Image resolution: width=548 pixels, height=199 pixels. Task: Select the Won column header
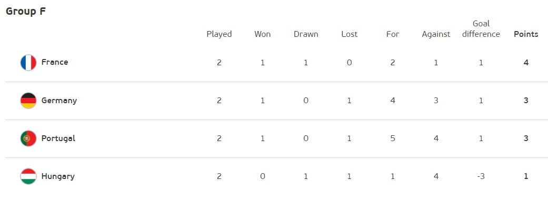(x=263, y=34)
